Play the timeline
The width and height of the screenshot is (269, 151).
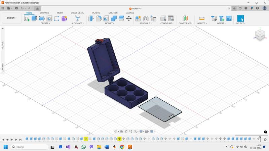[12, 140]
